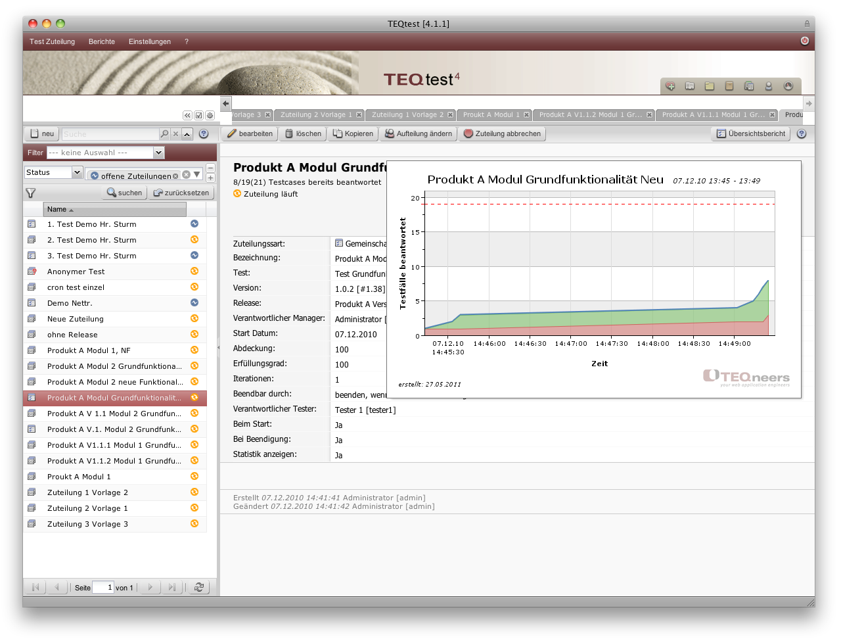Open the help icon beside the search bar
Image resolution: width=841 pixels, height=643 pixels.
click(x=204, y=133)
